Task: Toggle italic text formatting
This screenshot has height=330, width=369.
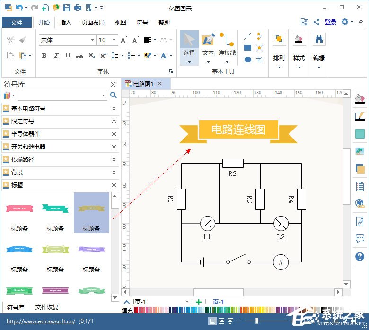Action: (56, 56)
